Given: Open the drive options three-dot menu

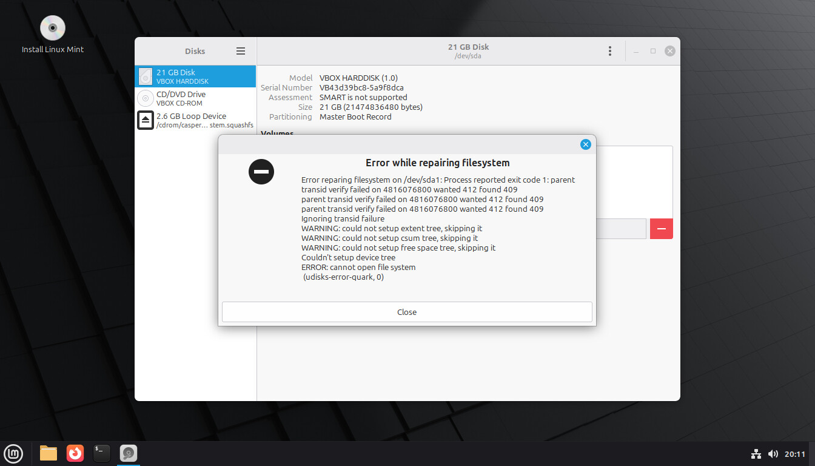Looking at the screenshot, I should coord(609,52).
